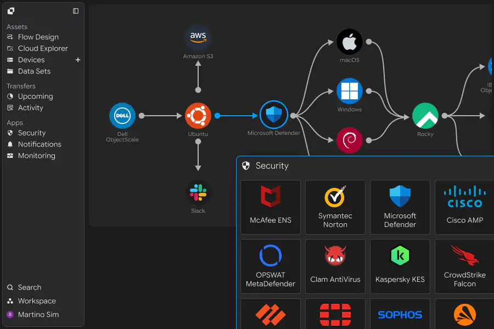This screenshot has width=494, height=329.
Task: Choose the Symantec Norton tile
Action: click(335, 207)
